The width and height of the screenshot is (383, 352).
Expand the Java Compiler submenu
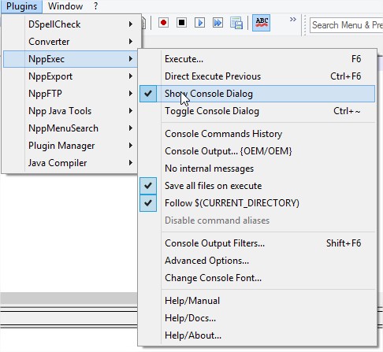70,163
